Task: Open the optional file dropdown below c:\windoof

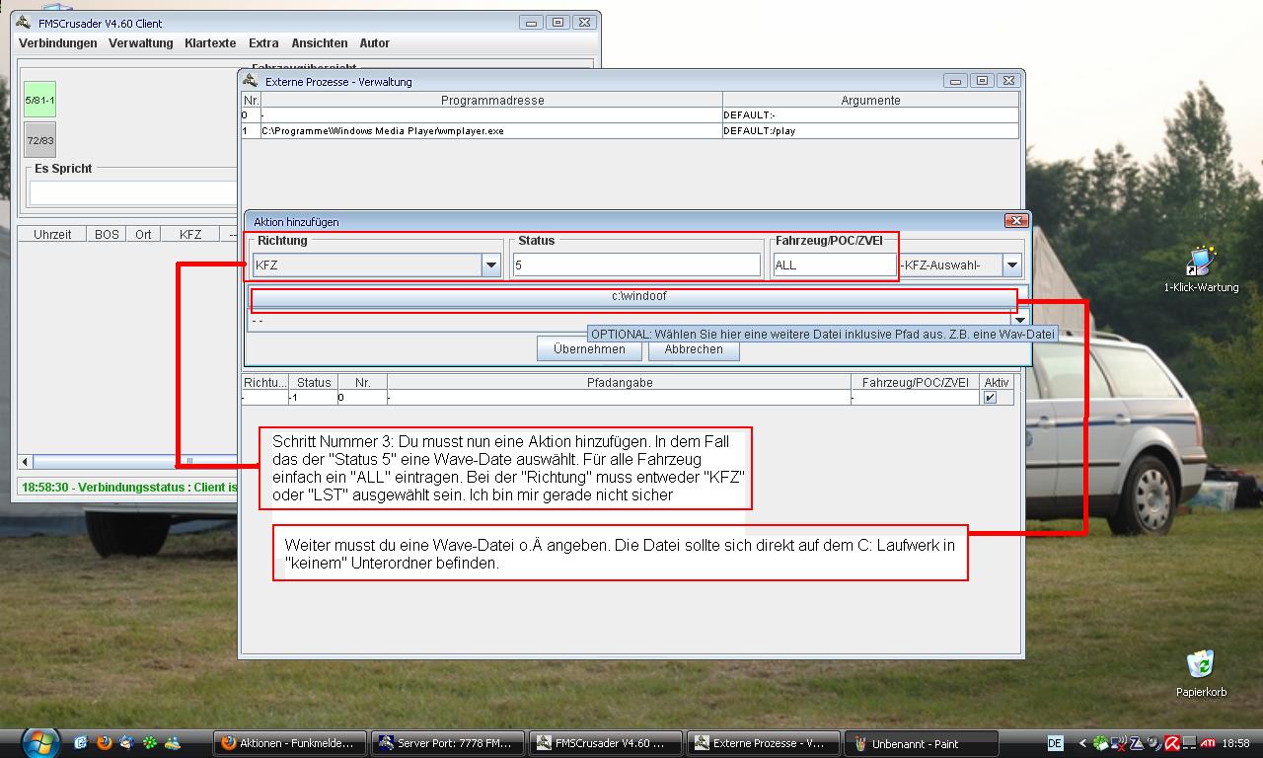Action: click(1019, 320)
